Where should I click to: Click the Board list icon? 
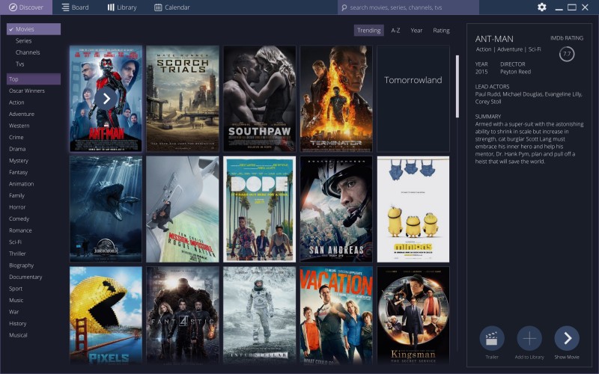click(66, 7)
